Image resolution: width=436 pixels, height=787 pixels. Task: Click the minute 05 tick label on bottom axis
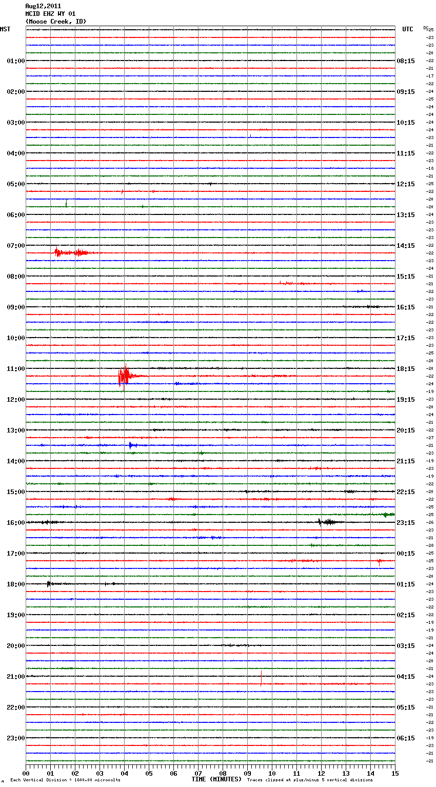pyautogui.click(x=149, y=773)
